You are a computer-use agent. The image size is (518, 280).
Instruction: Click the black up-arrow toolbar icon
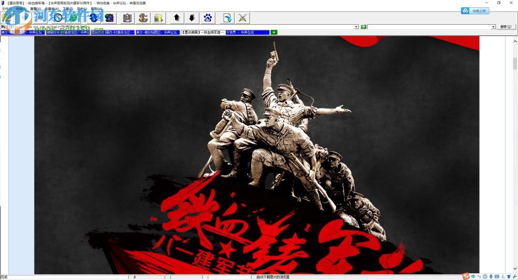177,18
